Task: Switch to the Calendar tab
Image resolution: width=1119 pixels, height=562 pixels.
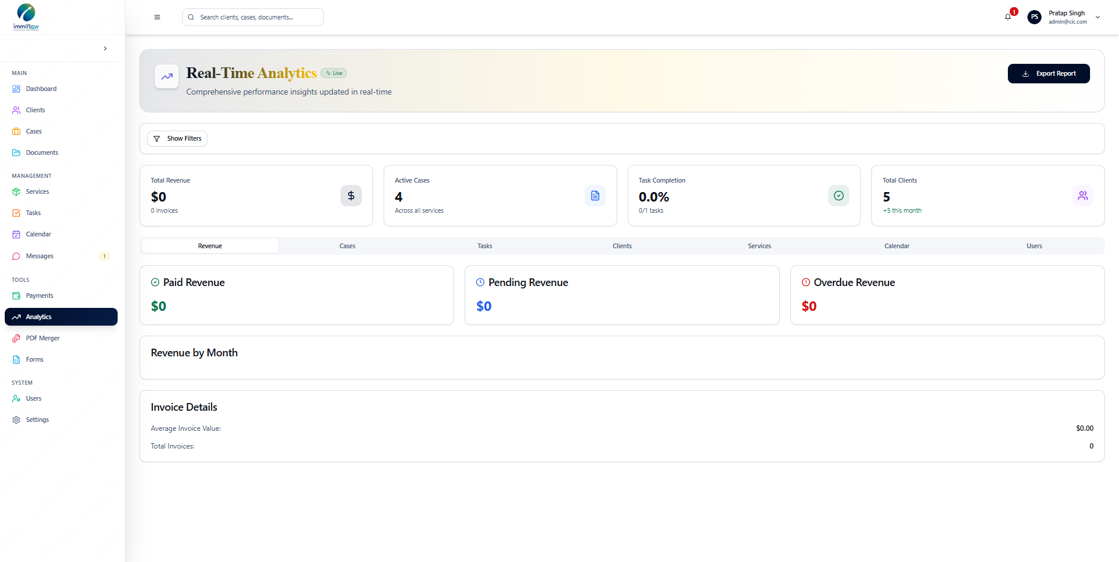Action: click(x=897, y=246)
